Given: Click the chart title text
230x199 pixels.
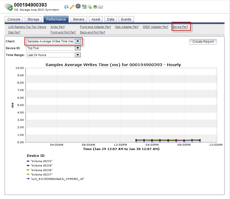Looking at the screenshot, I should (113, 65).
